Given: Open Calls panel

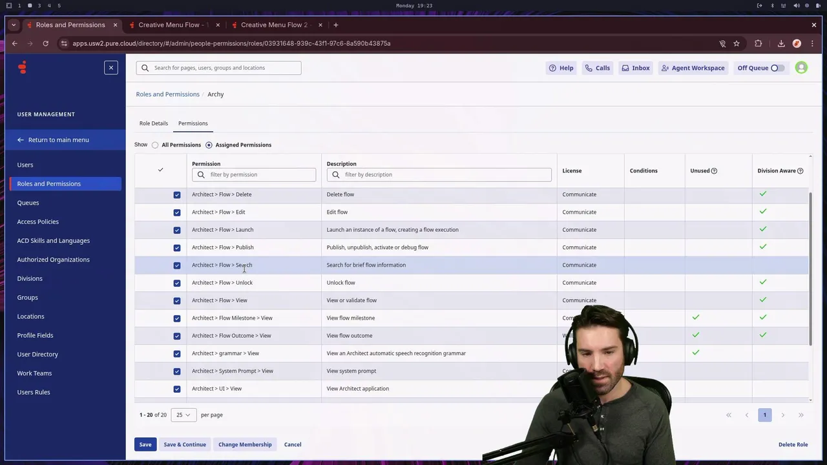Looking at the screenshot, I should [x=597, y=68].
